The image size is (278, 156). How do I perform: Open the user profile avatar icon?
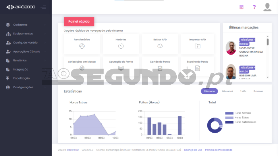tap(267, 7)
